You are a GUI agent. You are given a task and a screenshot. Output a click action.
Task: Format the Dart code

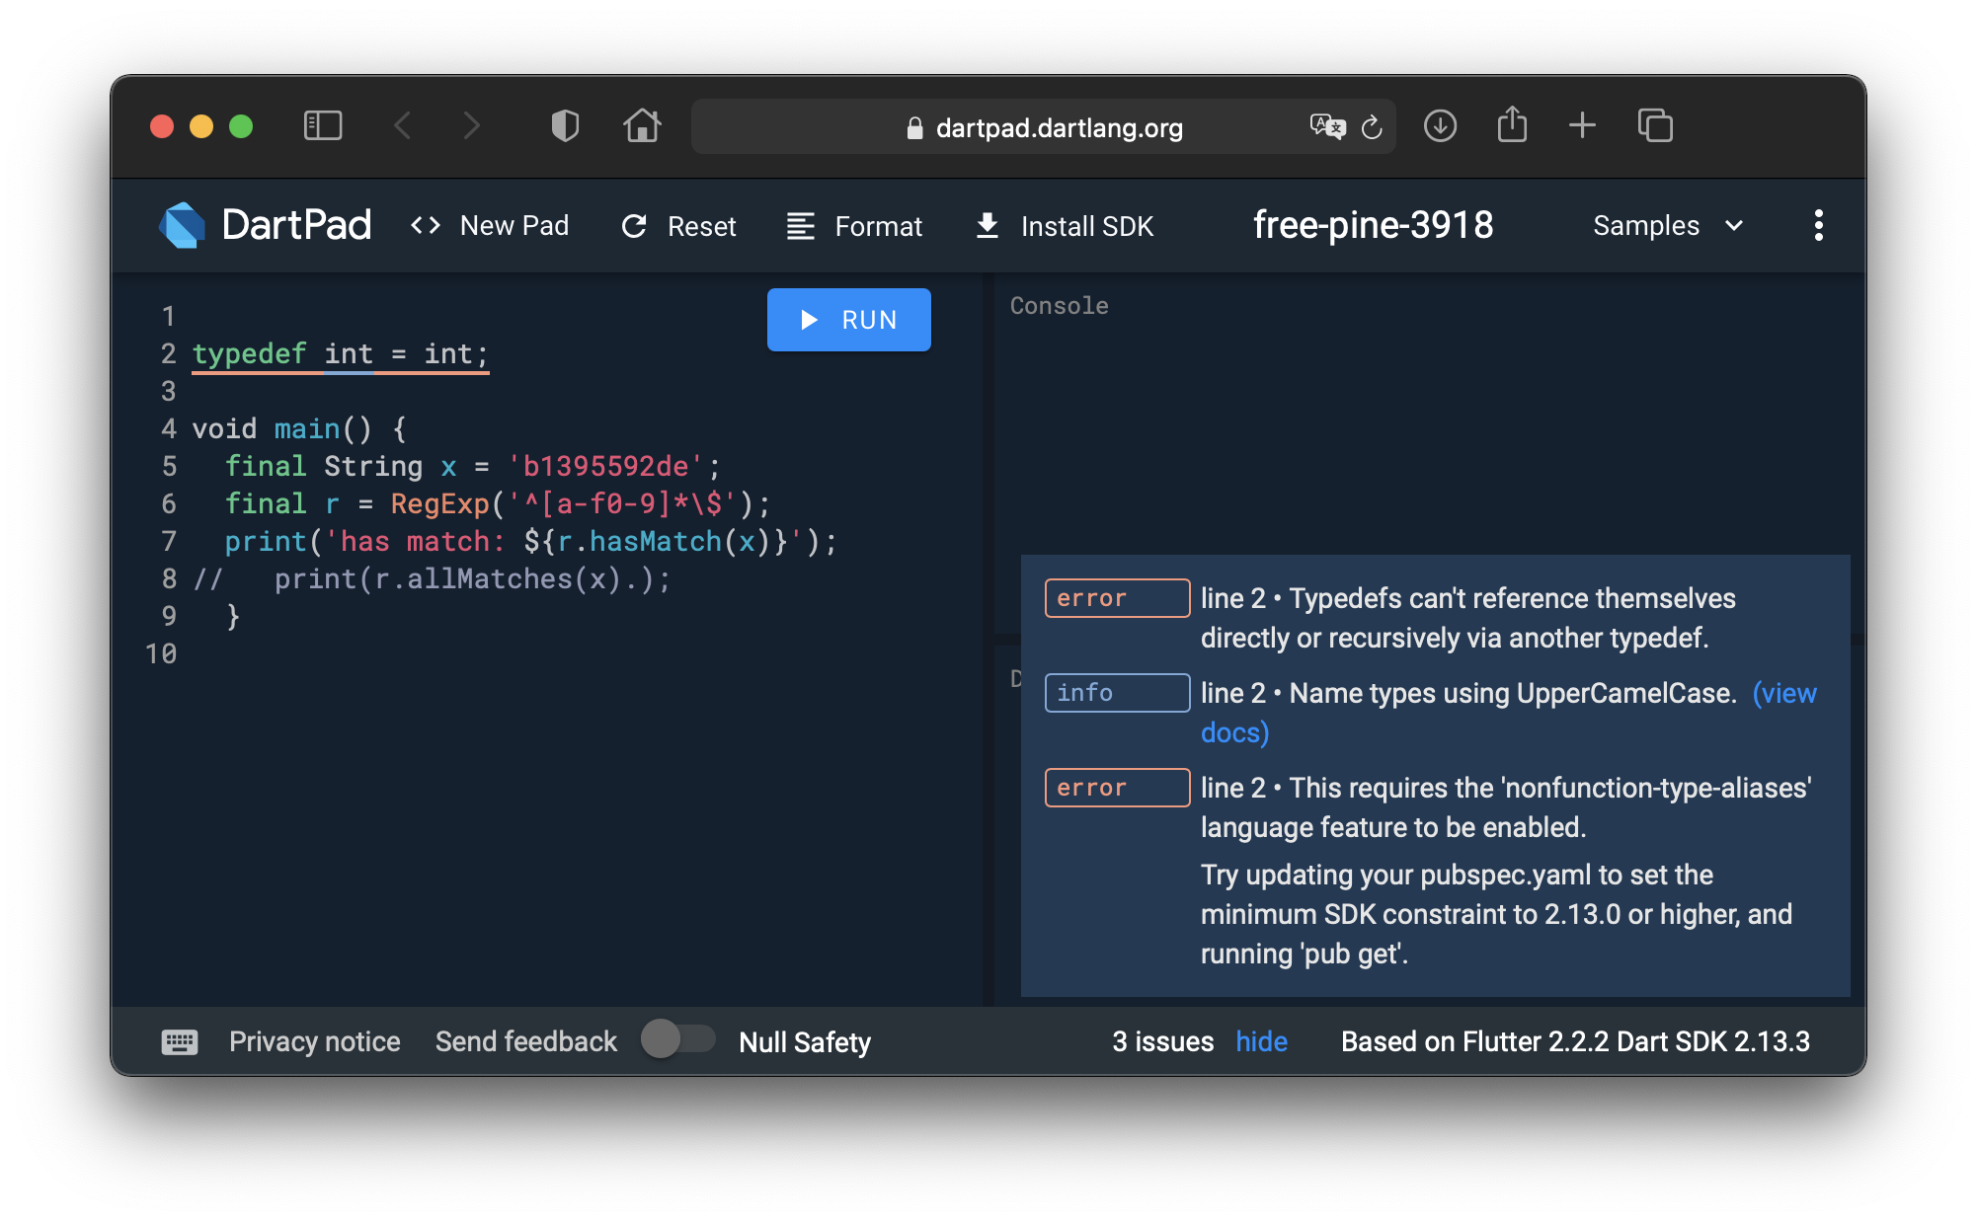click(x=854, y=226)
